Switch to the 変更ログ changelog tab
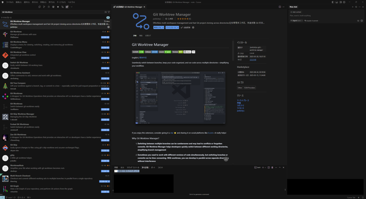This screenshot has width=366, height=199. (x=148, y=36)
